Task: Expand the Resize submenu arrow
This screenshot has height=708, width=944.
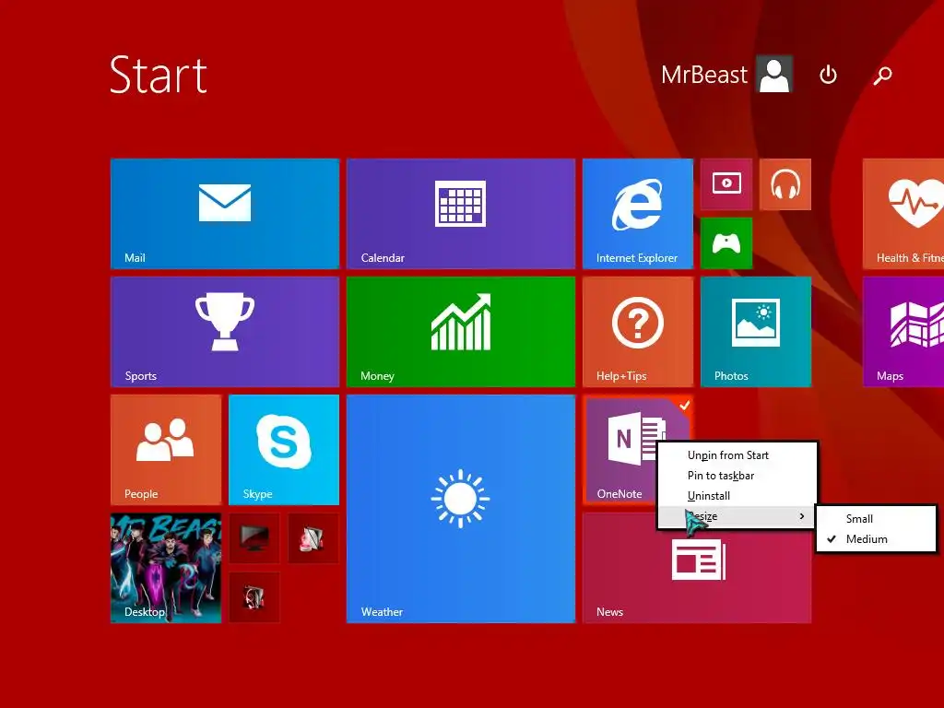Action: (802, 516)
